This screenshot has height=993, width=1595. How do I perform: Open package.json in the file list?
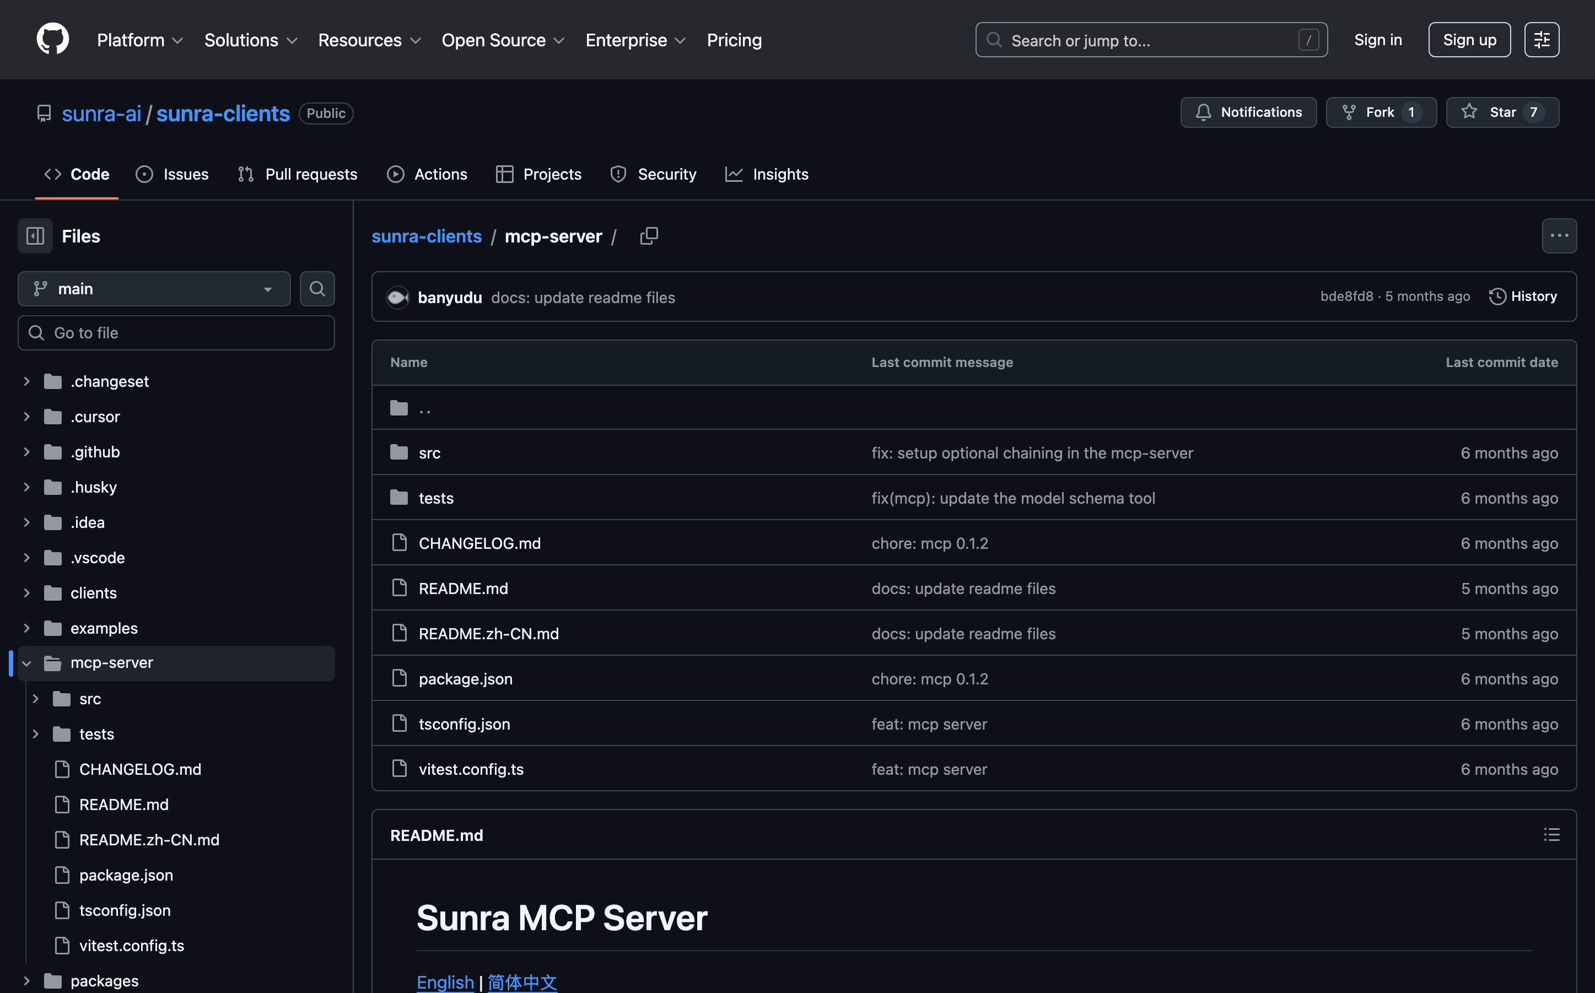(x=466, y=679)
